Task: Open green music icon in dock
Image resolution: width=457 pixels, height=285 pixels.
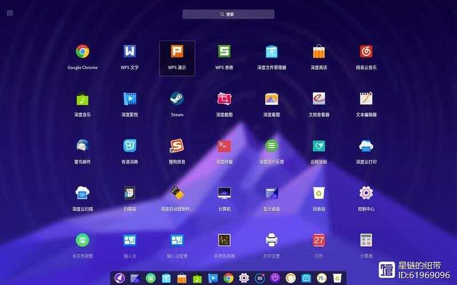Action: click(x=197, y=278)
